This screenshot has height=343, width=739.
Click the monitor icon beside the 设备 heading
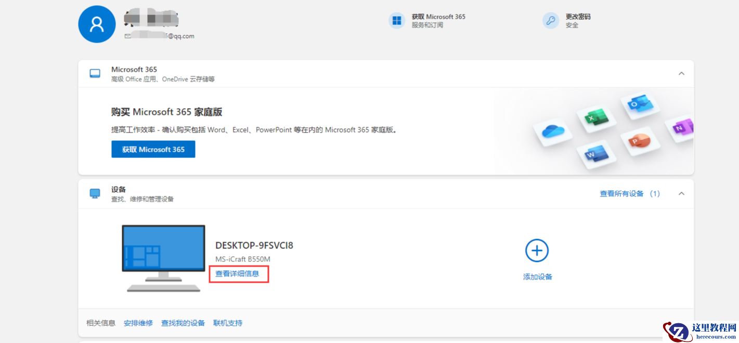click(94, 193)
